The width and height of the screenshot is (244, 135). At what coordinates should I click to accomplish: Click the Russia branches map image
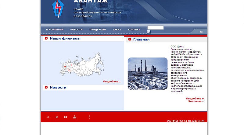pyautogui.click(x=80, y=65)
